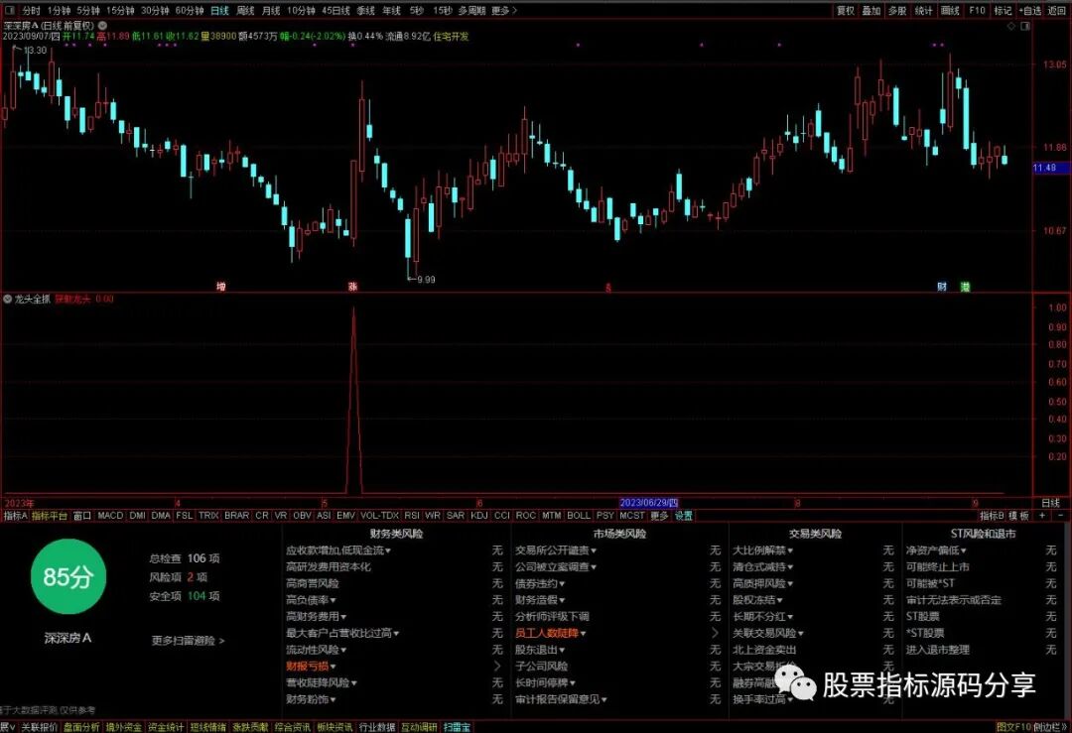Select the 60分钟 timeframe
This screenshot has height=733, width=1072.
pyautogui.click(x=190, y=10)
